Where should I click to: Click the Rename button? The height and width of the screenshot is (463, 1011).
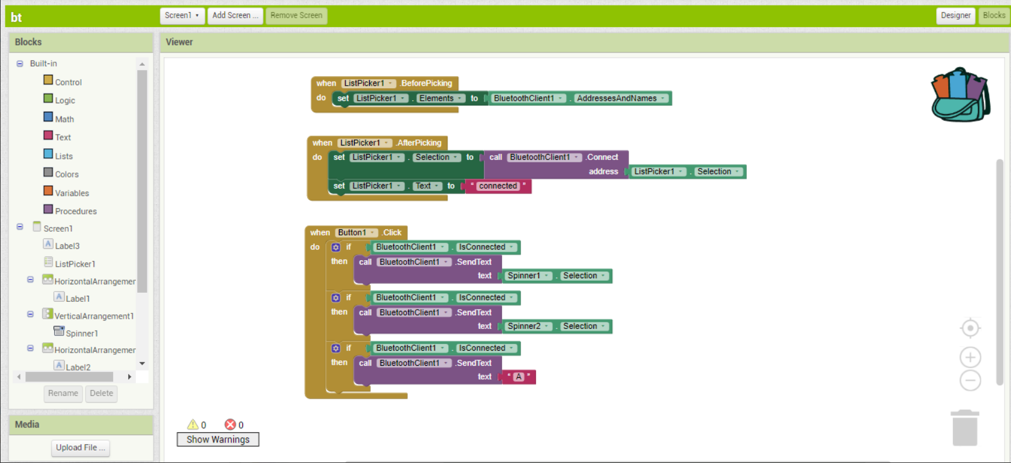coord(63,394)
